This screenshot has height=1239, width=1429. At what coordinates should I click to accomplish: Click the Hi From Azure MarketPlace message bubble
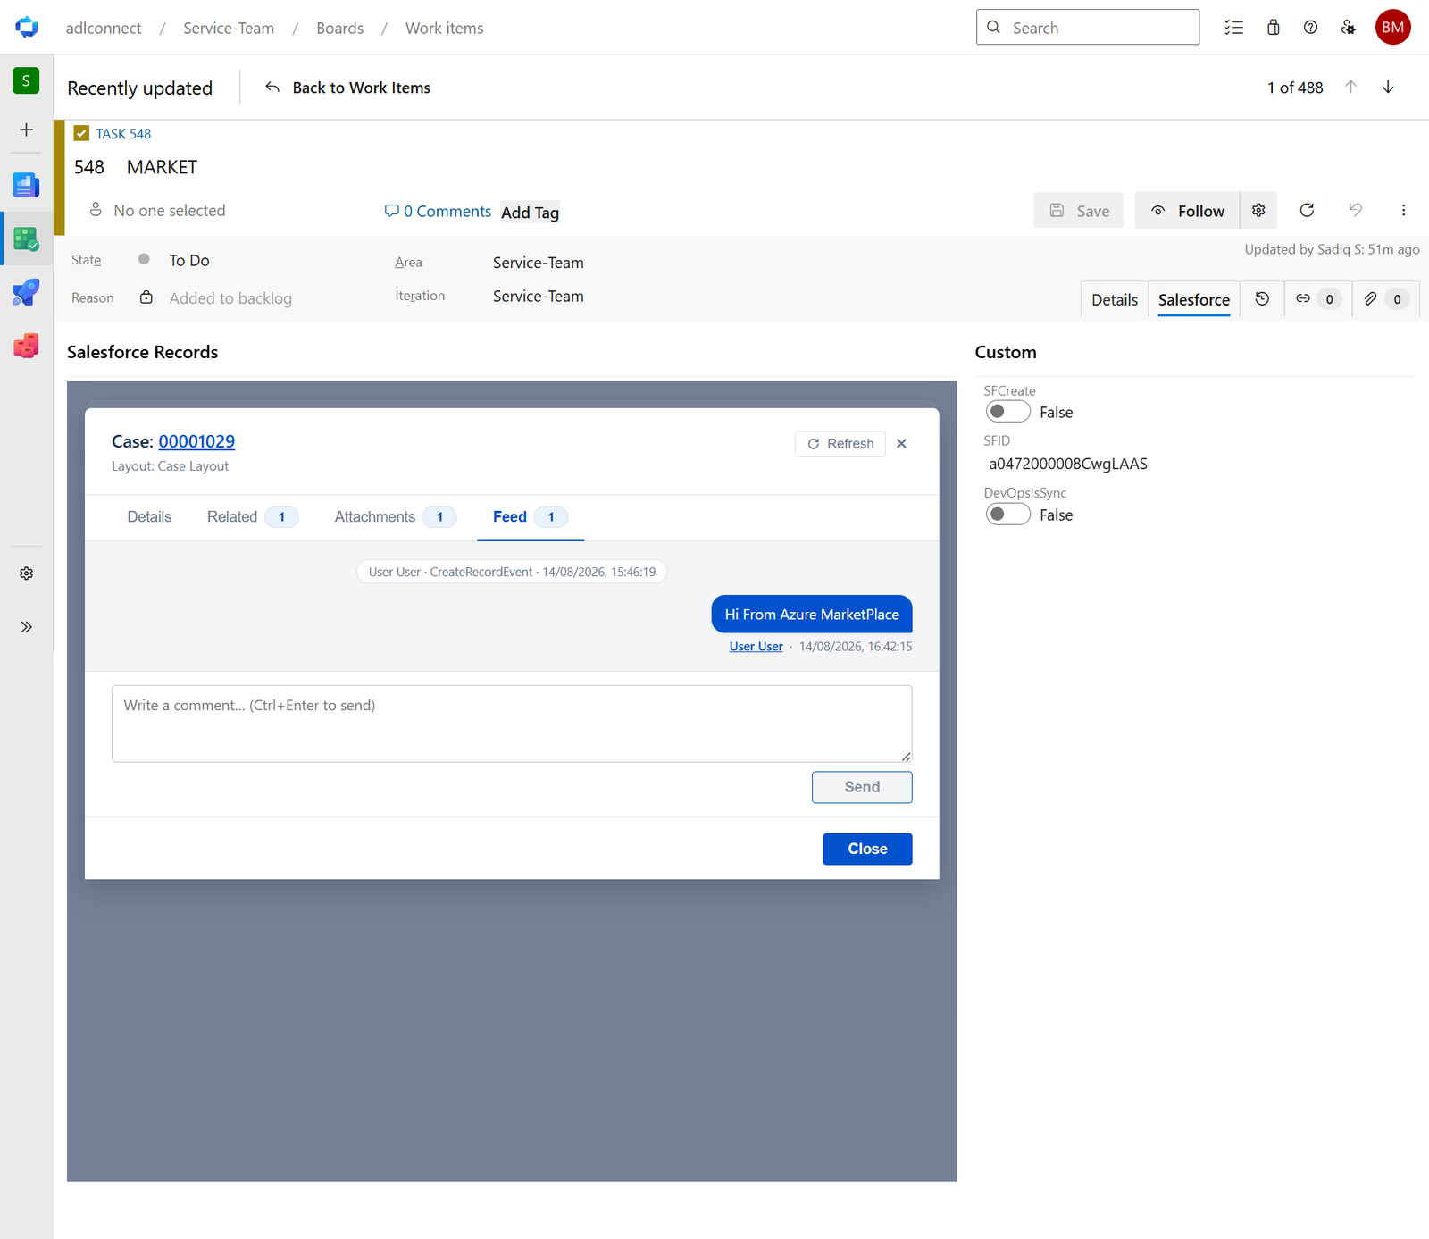point(812,615)
